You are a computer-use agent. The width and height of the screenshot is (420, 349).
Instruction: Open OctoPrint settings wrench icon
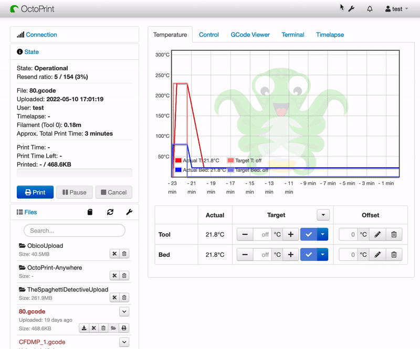click(351, 9)
